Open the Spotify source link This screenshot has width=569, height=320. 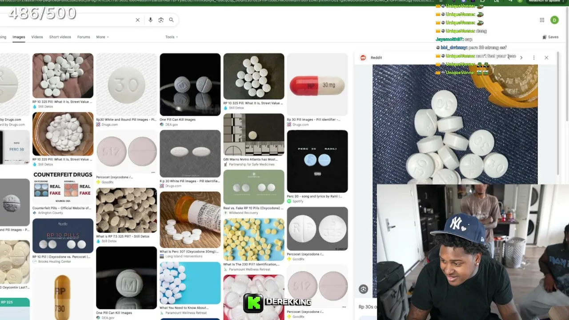click(x=295, y=201)
